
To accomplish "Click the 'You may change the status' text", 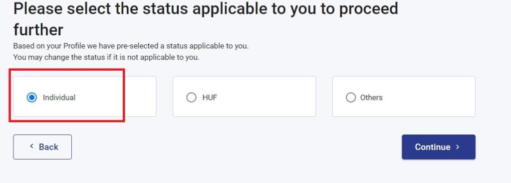I will 106,58.
